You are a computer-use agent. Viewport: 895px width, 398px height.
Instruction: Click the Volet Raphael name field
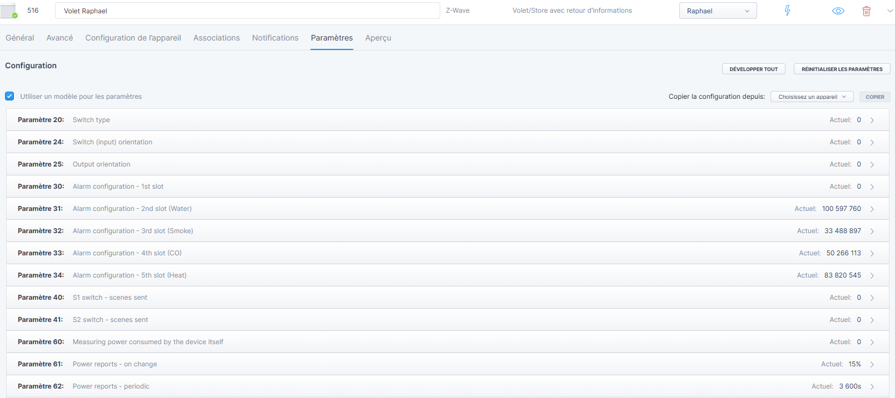[247, 11]
